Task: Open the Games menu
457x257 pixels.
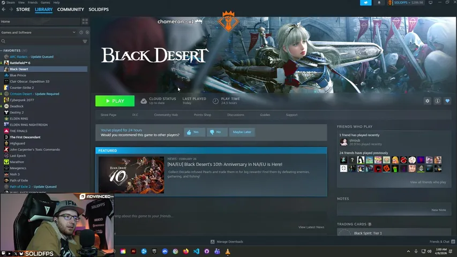Action: (x=45, y=2)
